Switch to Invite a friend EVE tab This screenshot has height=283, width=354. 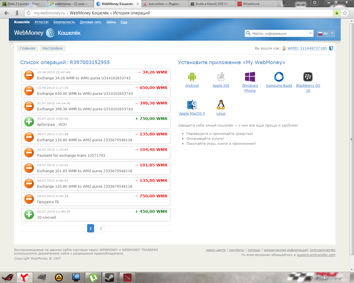tap(212, 4)
